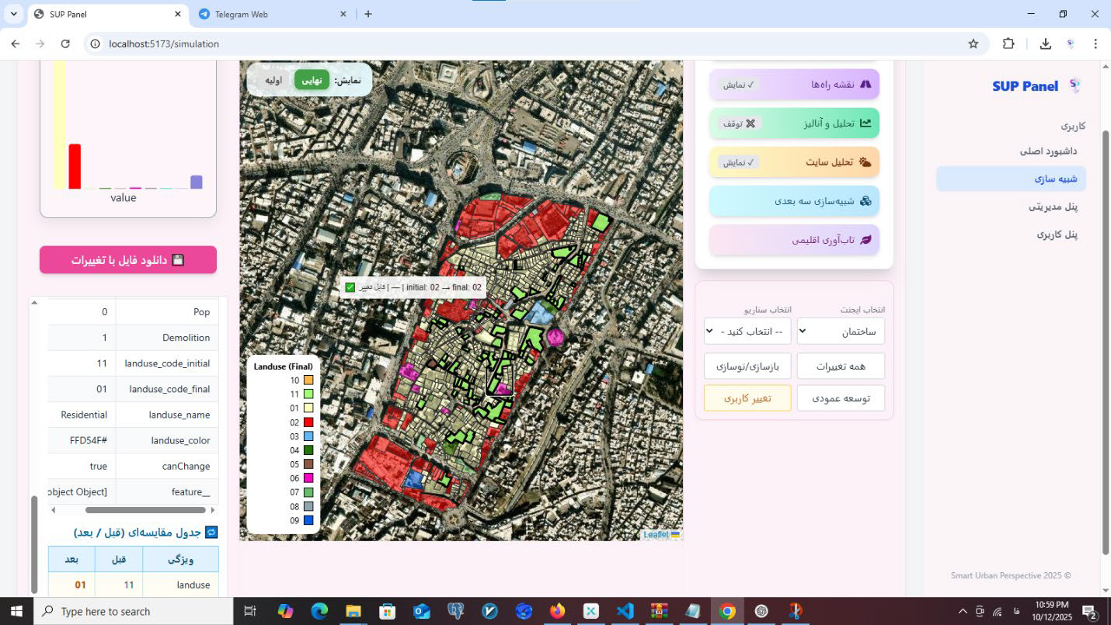This screenshot has height=625, width=1111.
Task: Bookmark this page with the star icon
Action: point(973,43)
